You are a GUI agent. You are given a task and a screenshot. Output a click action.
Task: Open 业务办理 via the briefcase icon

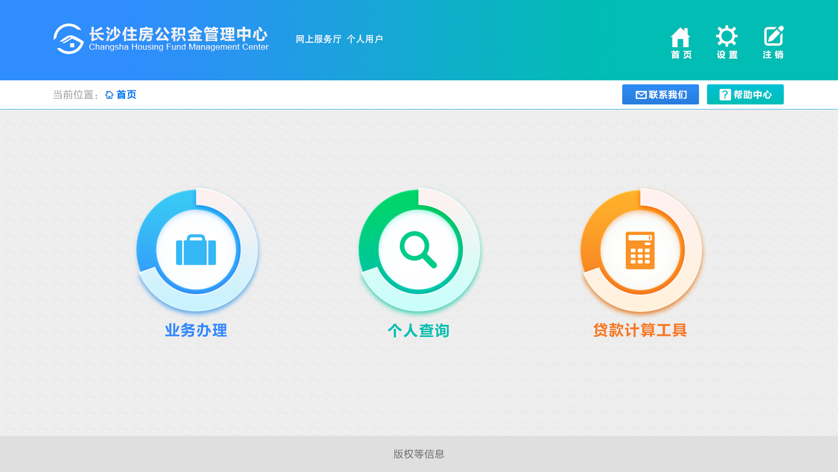click(196, 250)
